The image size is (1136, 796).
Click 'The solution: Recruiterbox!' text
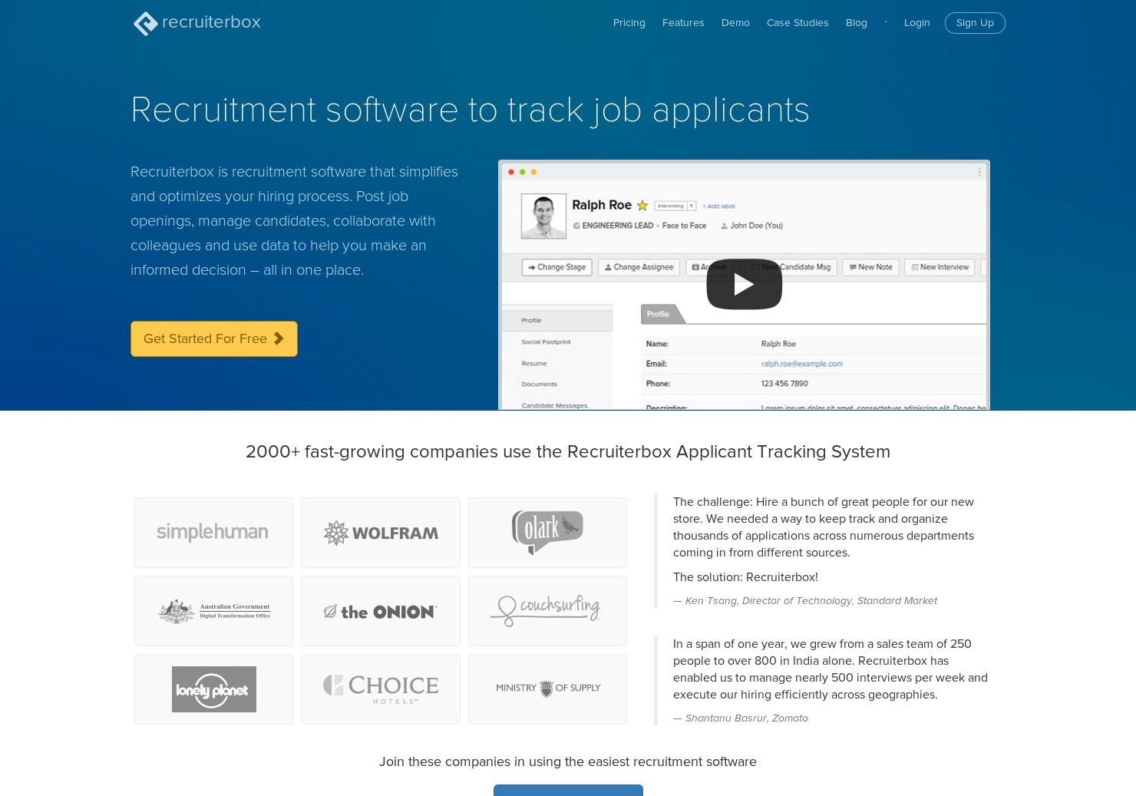tap(745, 577)
